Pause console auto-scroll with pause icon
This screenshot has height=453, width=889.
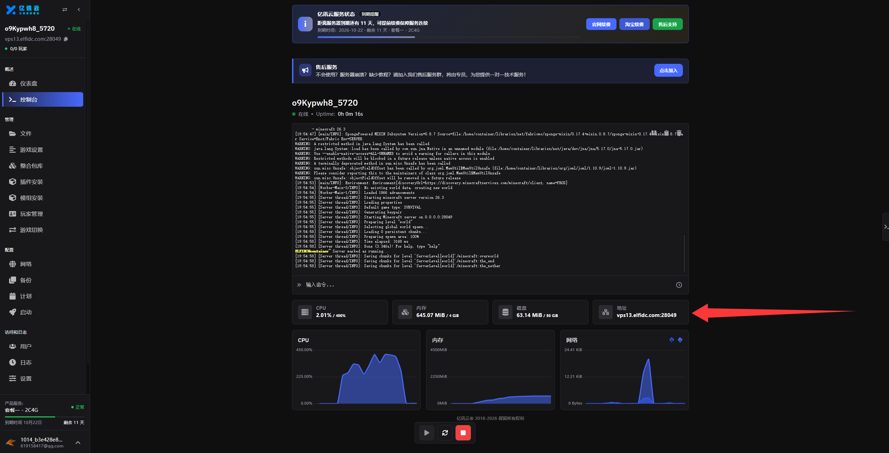[x=654, y=133]
